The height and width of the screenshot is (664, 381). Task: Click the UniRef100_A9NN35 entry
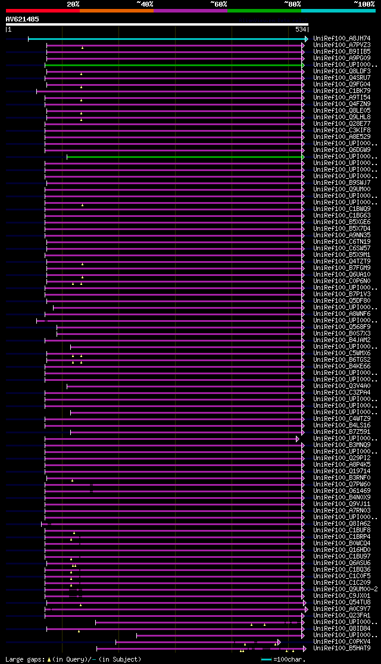[342, 235]
